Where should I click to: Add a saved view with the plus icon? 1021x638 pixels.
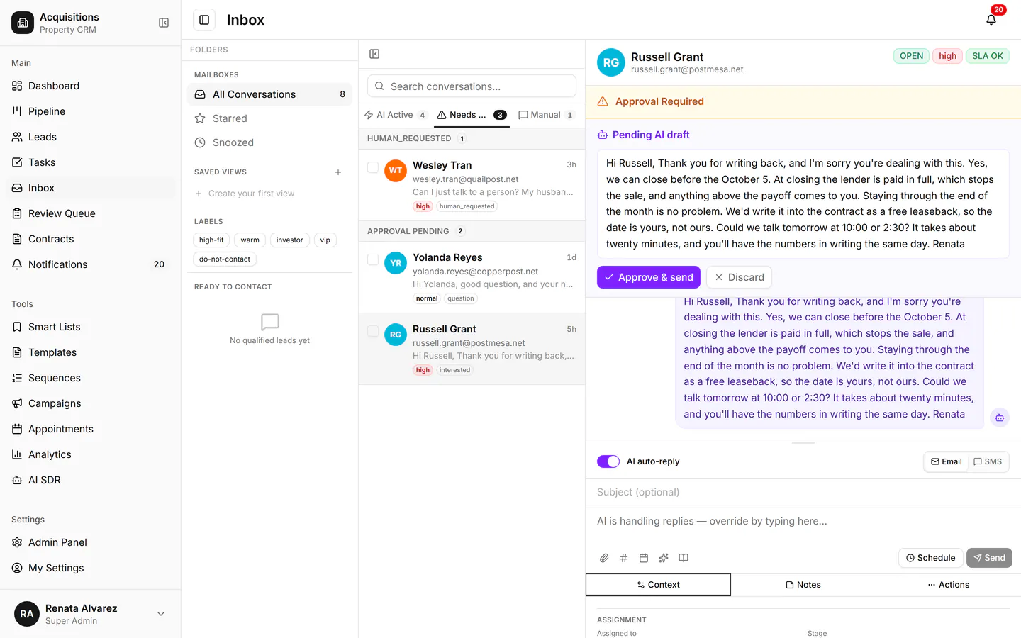coord(338,172)
